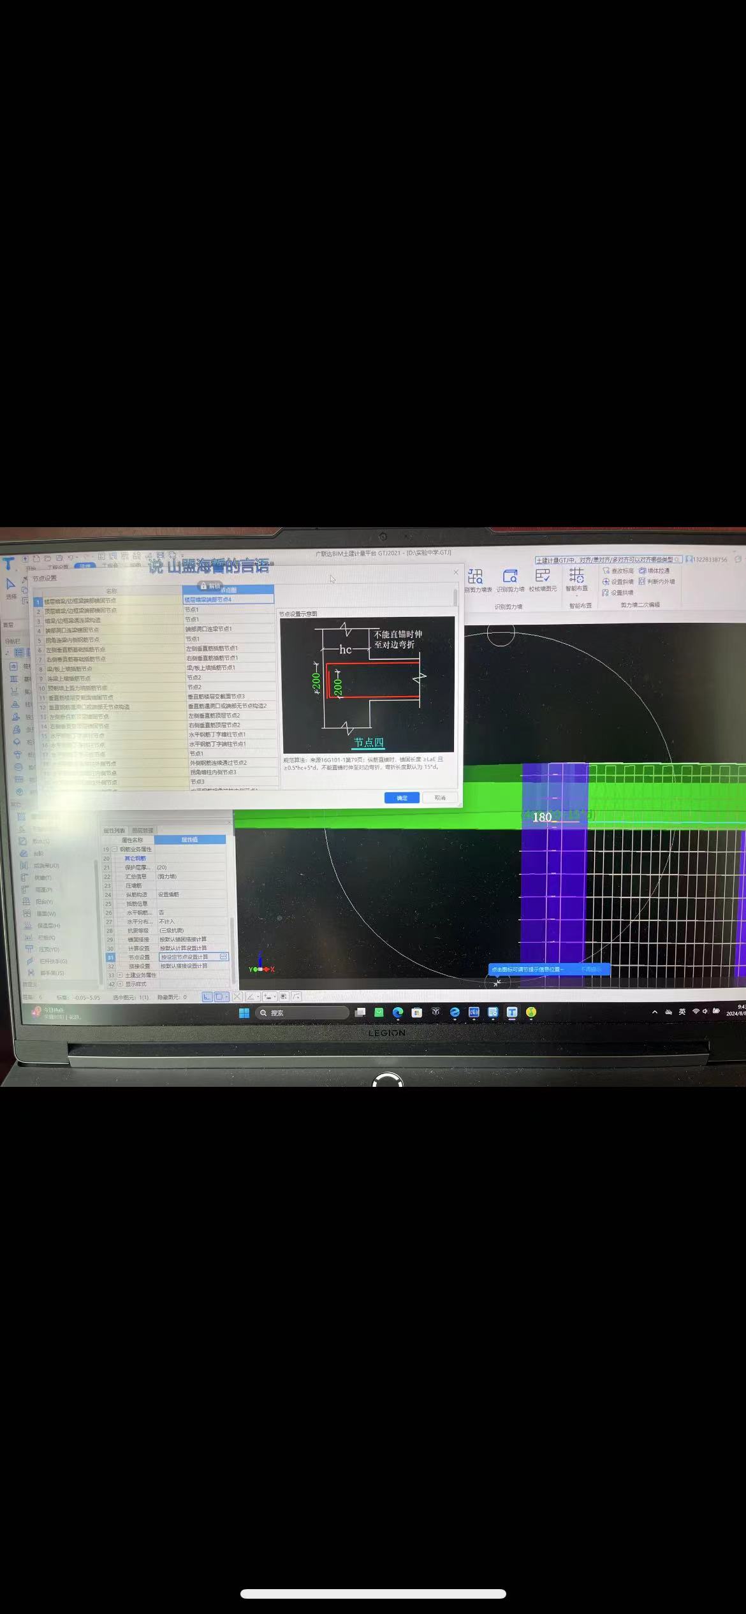Open the Windows Start menu
The width and height of the screenshot is (746, 1614).
[244, 1013]
